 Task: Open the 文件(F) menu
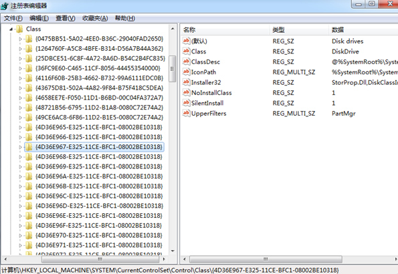click(13, 18)
